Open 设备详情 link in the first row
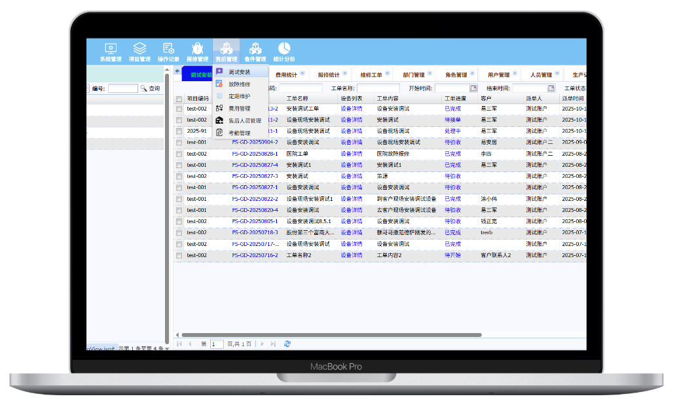The height and width of the screenshot is (407, 673). click(x=351, y=109)
